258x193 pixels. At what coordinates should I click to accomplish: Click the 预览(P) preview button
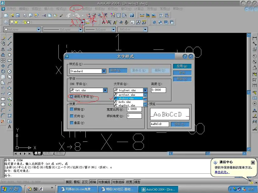point(180,124)
